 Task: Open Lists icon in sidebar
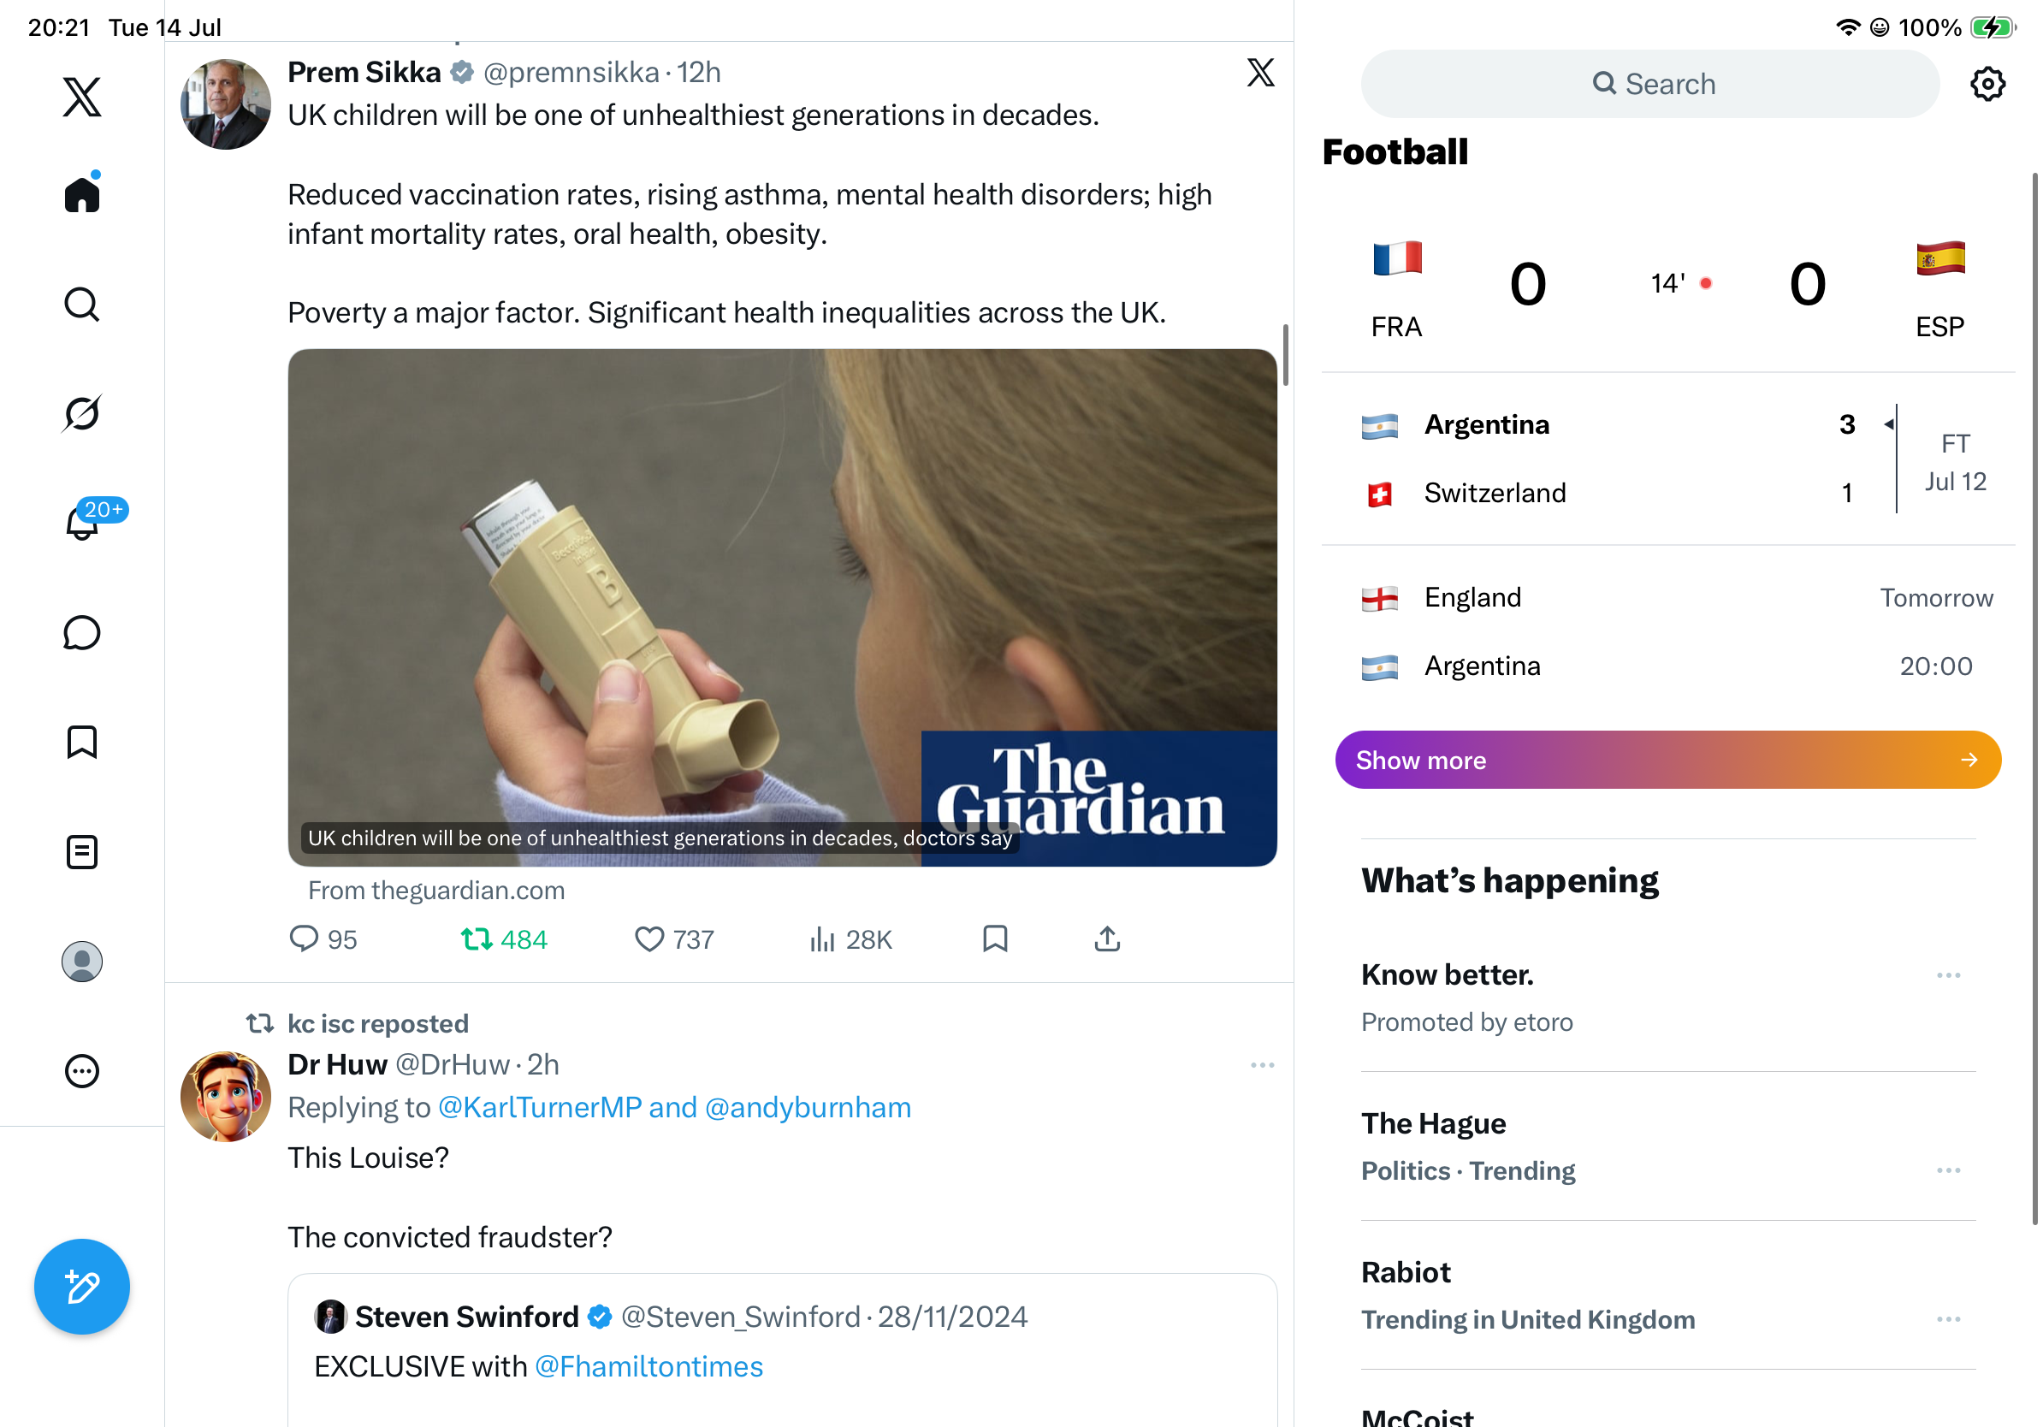[x=82, y=851]
